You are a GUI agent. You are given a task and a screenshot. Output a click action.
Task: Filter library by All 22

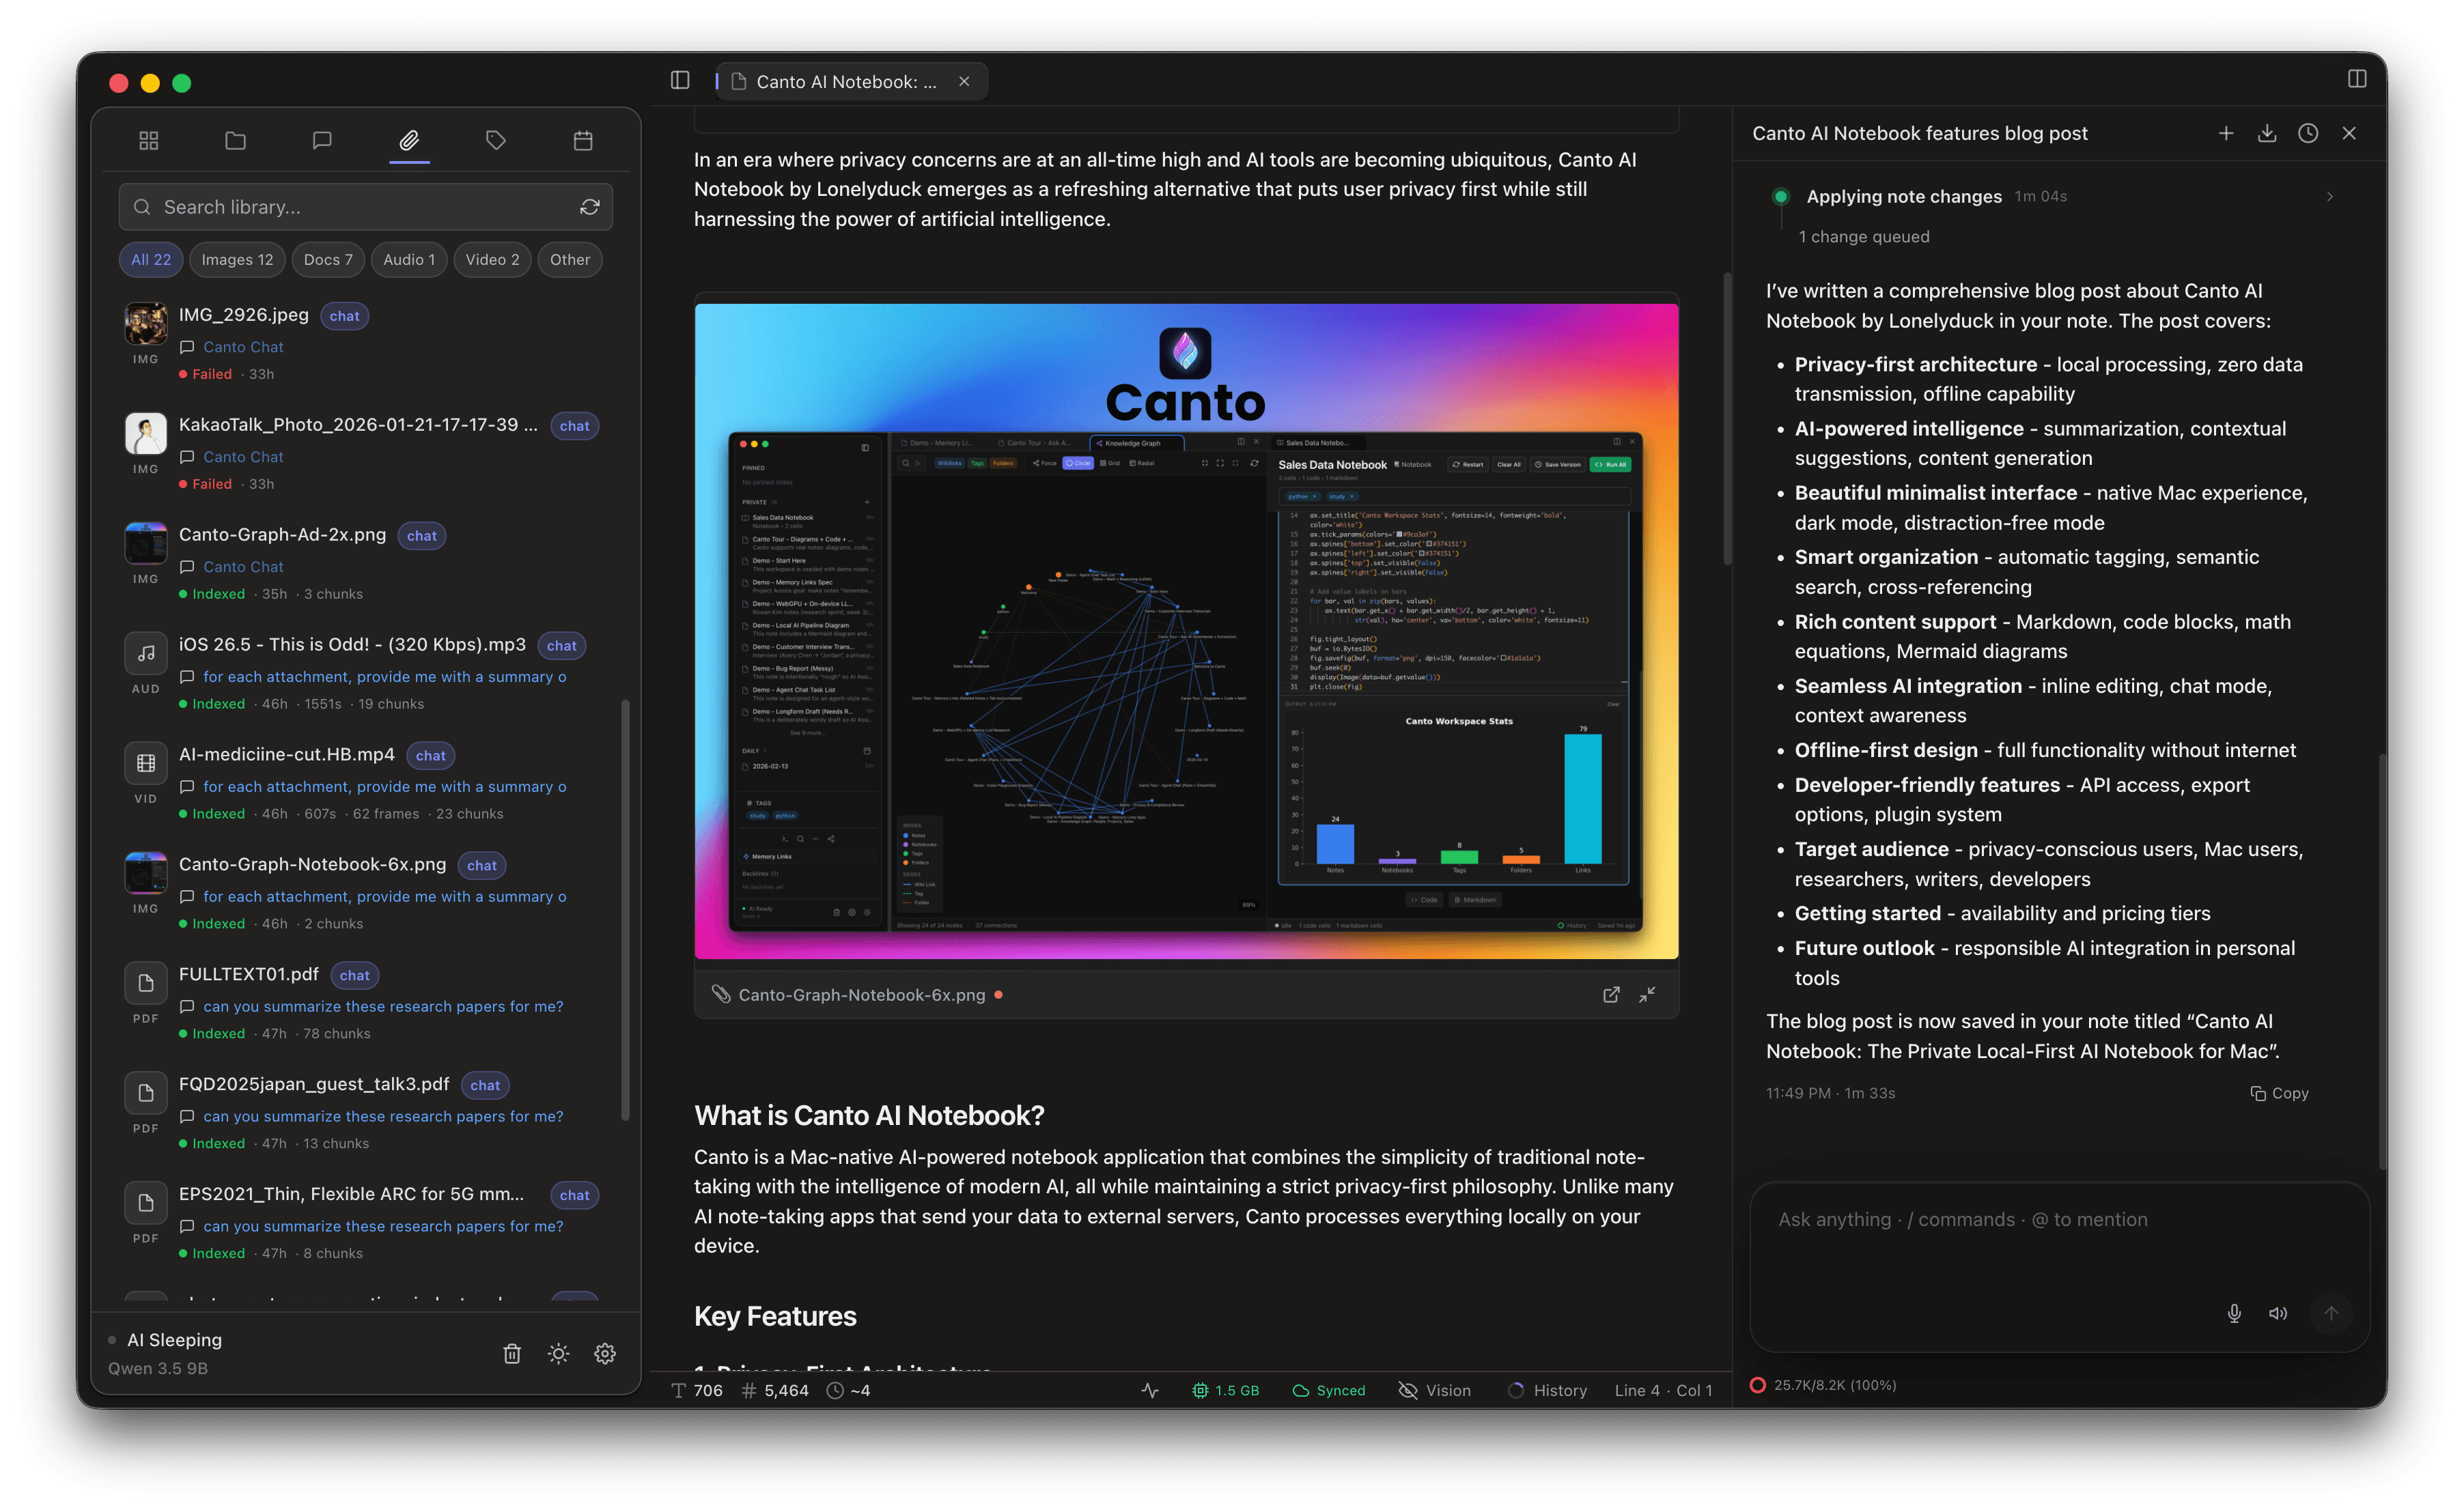click(151, 260)
